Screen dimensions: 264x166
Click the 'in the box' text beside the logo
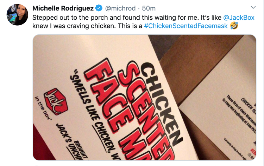43,108
